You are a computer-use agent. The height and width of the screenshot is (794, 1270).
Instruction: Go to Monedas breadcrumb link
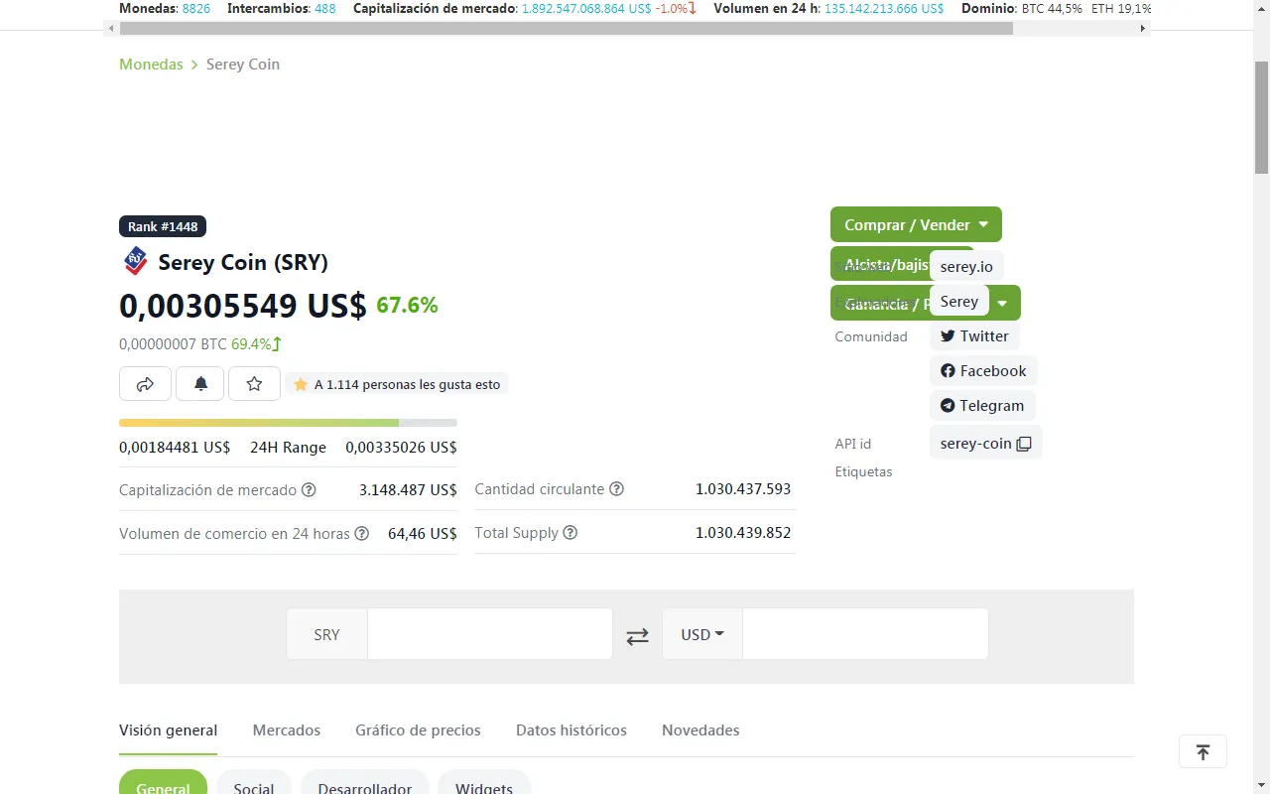151,65
